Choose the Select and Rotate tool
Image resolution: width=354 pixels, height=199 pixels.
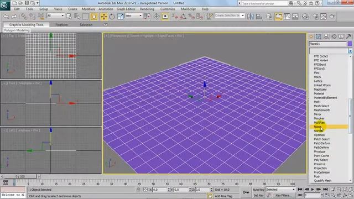point(112,17)
